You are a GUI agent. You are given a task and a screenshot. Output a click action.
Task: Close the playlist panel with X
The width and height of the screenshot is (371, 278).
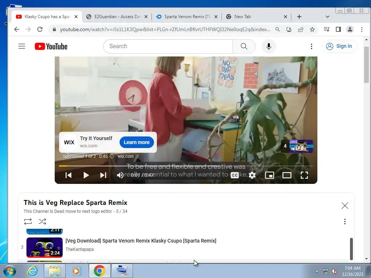point(345,206)
